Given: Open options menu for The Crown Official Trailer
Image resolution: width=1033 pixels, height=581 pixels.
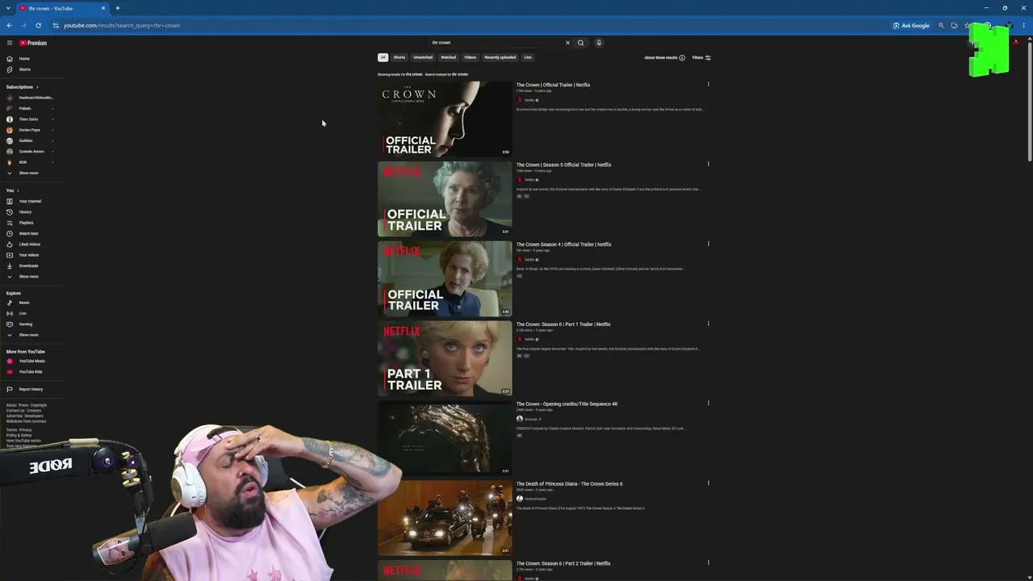Looking at the screenshot, I should (x=709, y=84).
